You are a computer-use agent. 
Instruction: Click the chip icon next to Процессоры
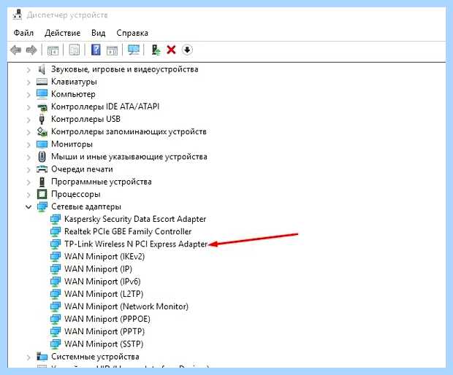coord(42,194)
